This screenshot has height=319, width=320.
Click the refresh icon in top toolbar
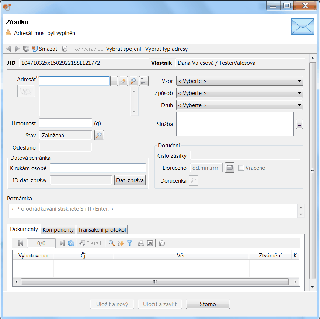26,49
